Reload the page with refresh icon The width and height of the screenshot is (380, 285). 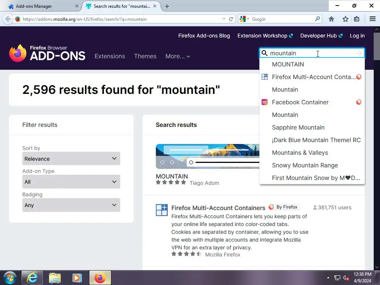tap(231, 19)
